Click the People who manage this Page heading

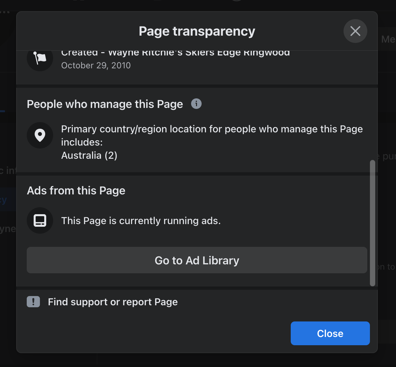tap(105, 104)
